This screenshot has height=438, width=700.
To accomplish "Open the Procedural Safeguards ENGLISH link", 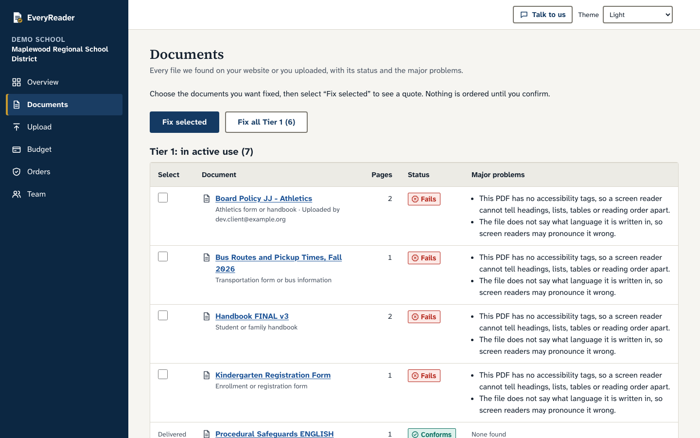I will click(x=275, y=434).
